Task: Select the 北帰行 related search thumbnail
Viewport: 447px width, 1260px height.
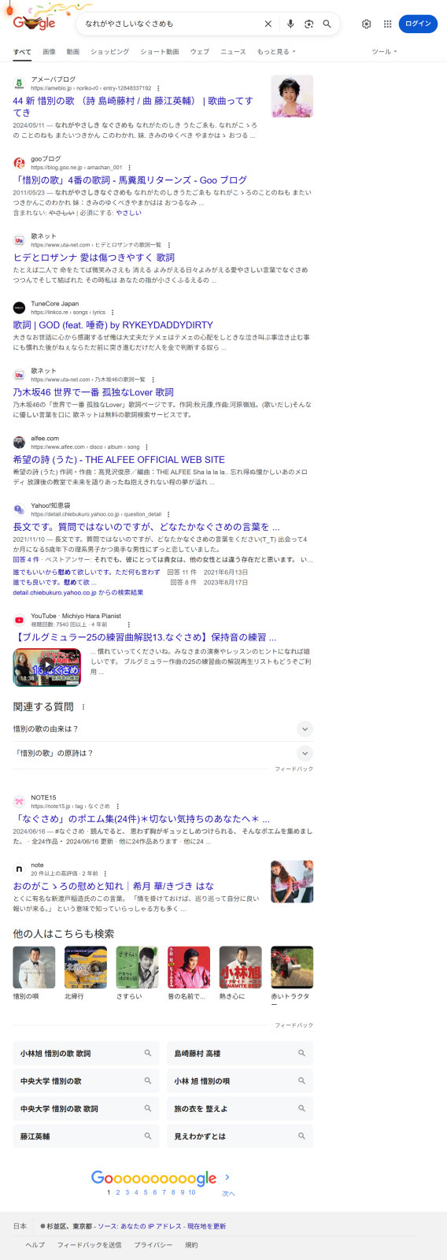Action: coord(85,967)
